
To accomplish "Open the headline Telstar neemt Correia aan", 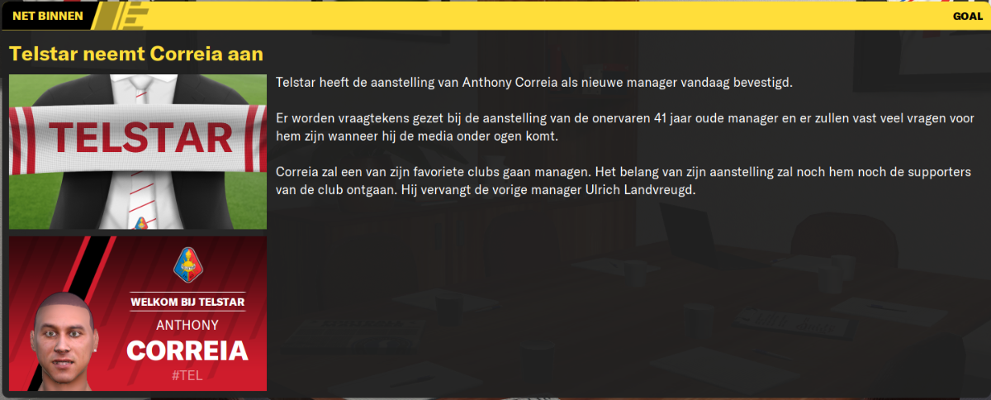I will tap(136, 54).
